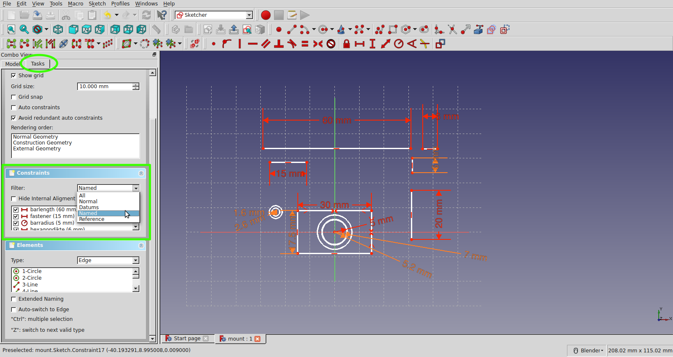673x357 pixels.
Task: Apply the equality constraint tool
Action: click(305, 44)
